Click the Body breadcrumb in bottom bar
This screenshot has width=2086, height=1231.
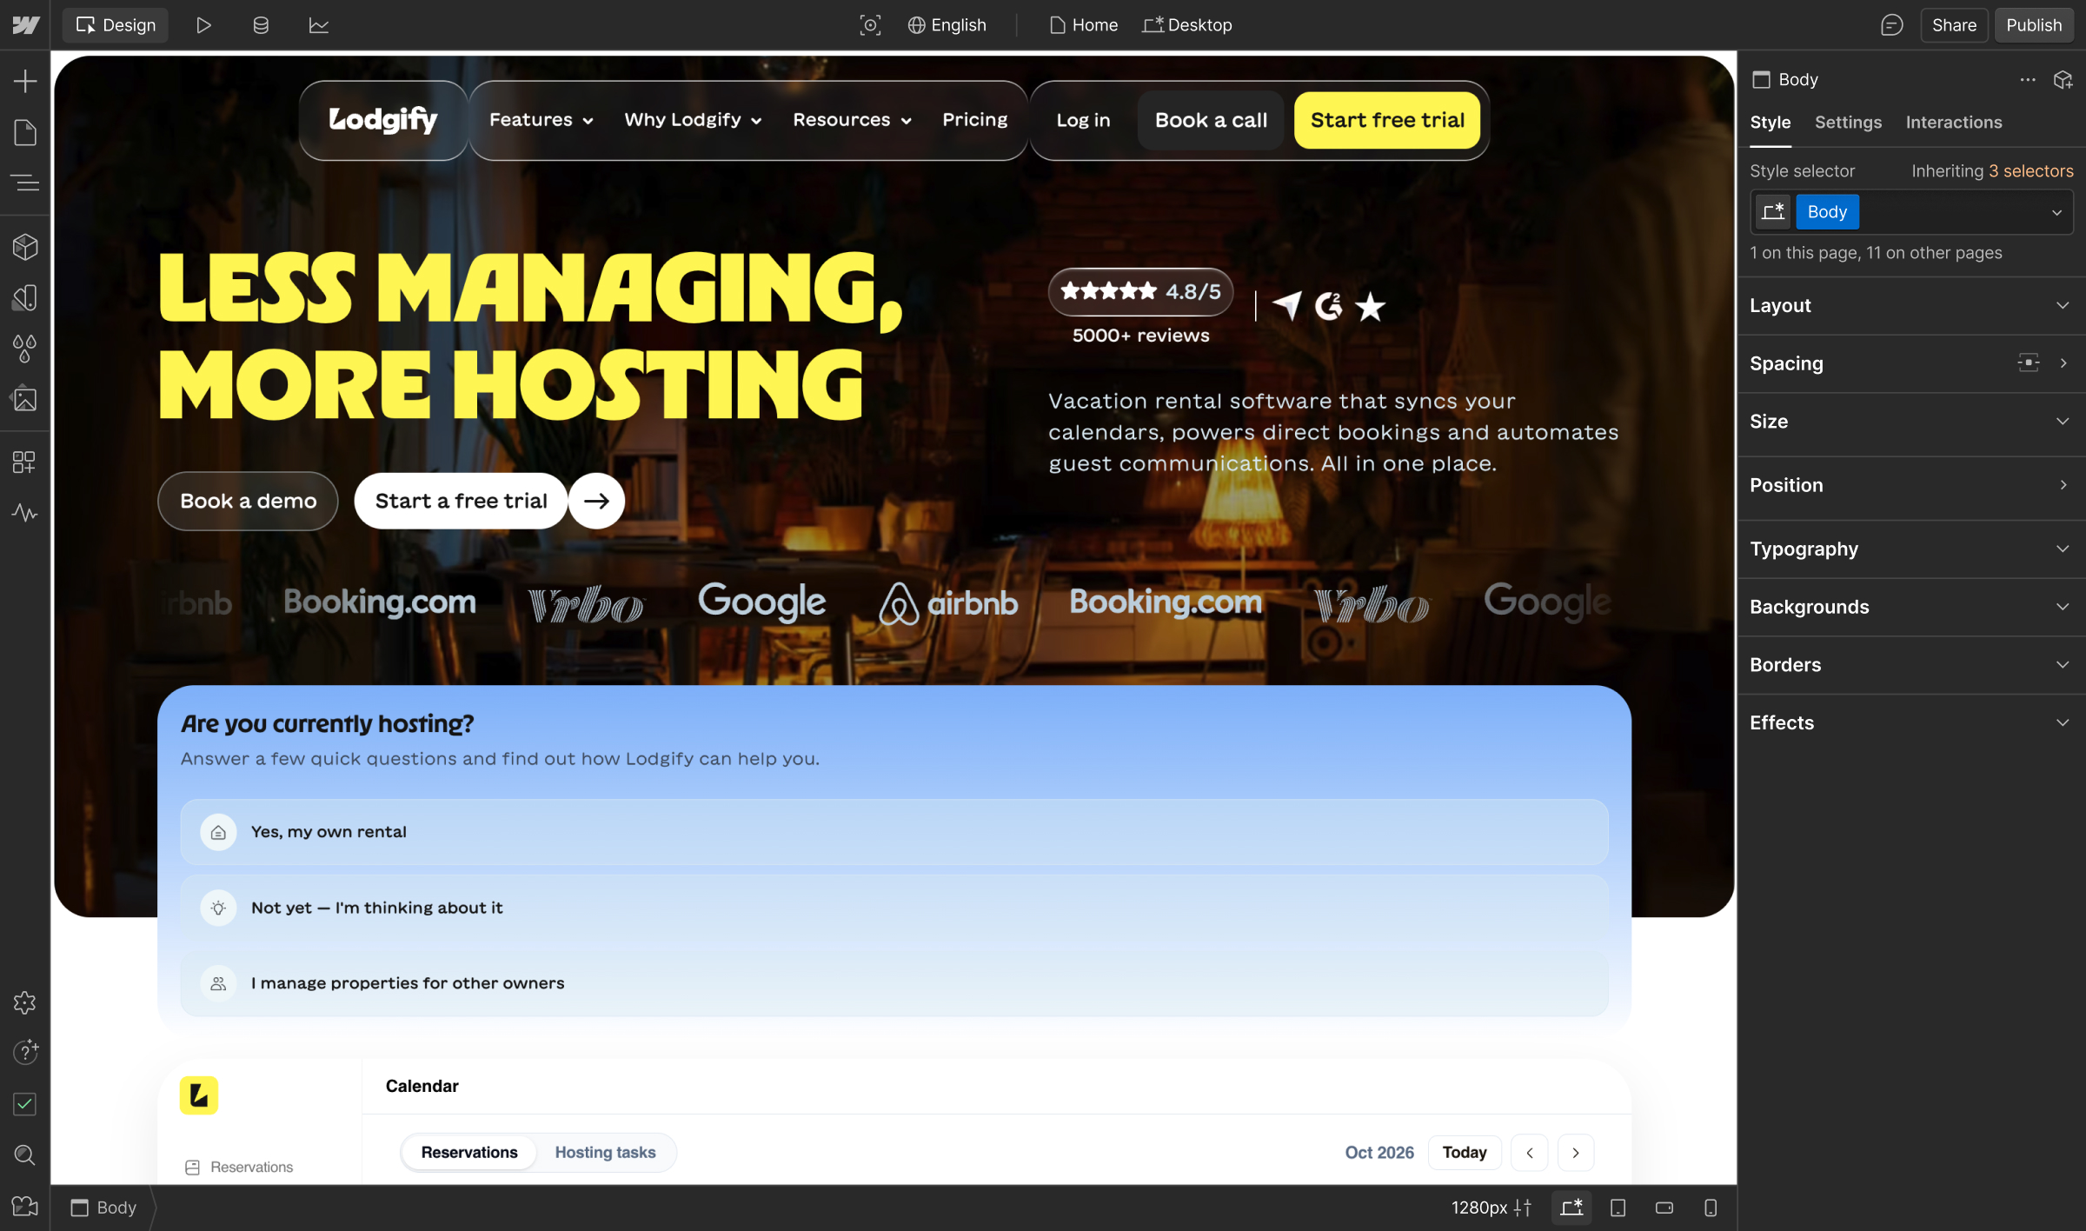pyautogui.click(x=104, y=1208)
